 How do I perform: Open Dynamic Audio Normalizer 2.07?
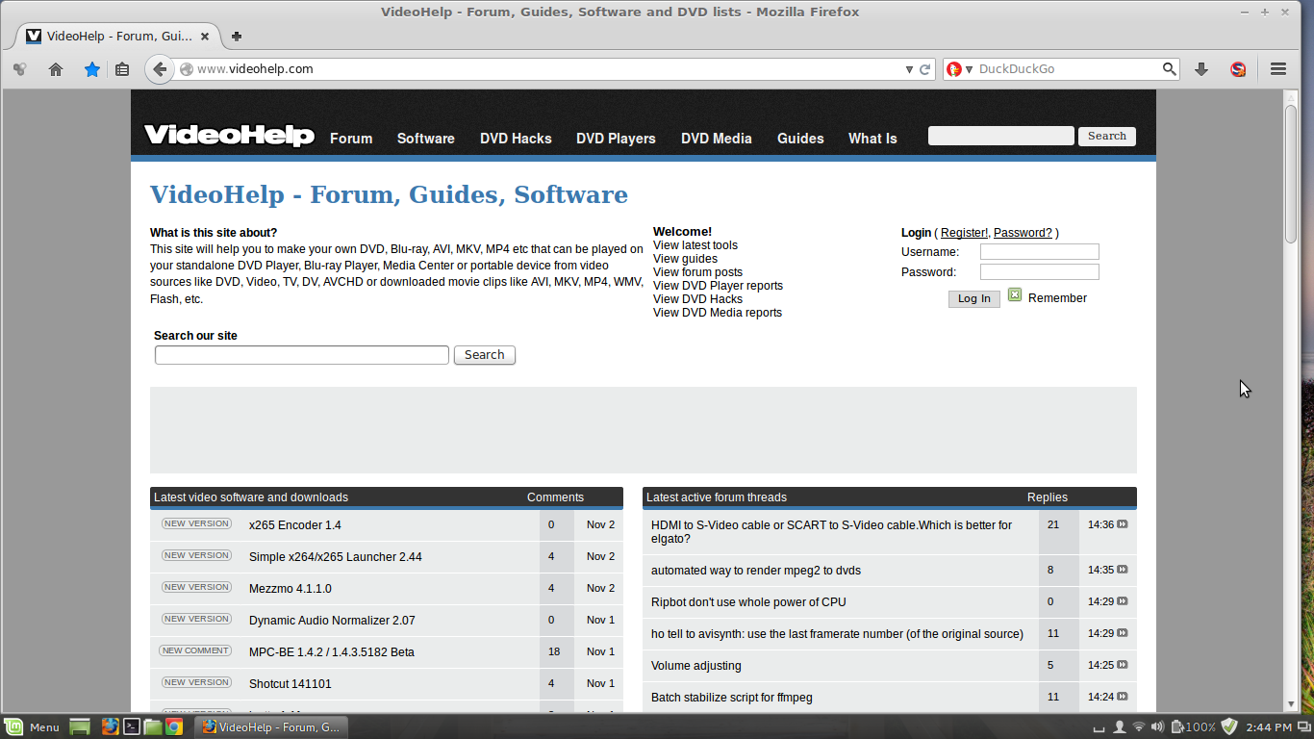coord(332,621)
